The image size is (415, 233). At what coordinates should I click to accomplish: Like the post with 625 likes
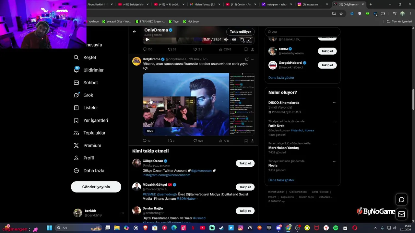click(x=198, y=141)
